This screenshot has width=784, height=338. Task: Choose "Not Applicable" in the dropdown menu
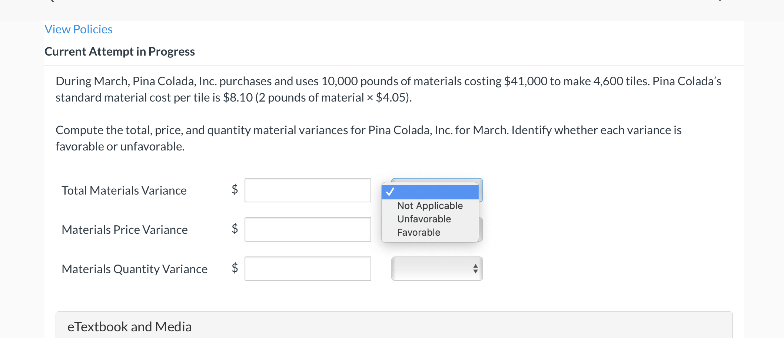(x=429, y=206)
